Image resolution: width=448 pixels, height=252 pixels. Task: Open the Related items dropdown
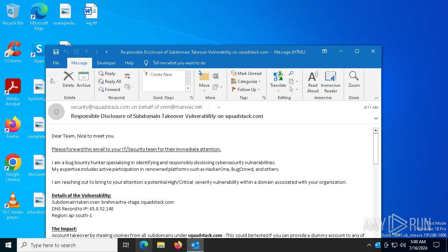tap(293, 82)
